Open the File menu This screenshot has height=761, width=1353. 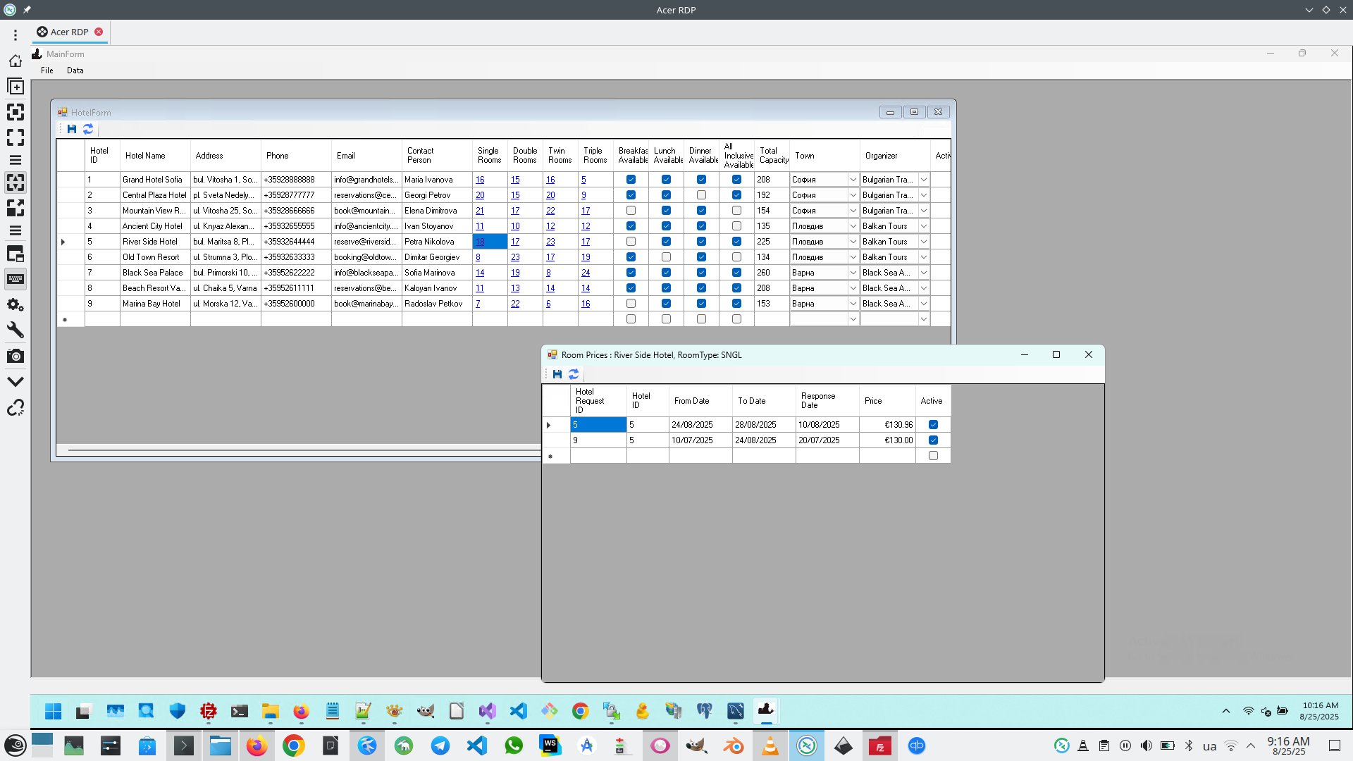click(47, 70)
